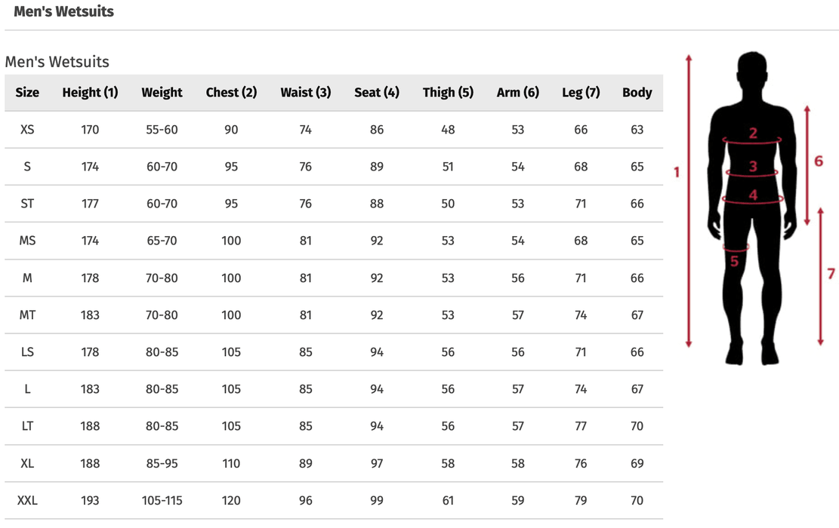
Task: Click the height arrow label 1
Action: pos(677,173)
